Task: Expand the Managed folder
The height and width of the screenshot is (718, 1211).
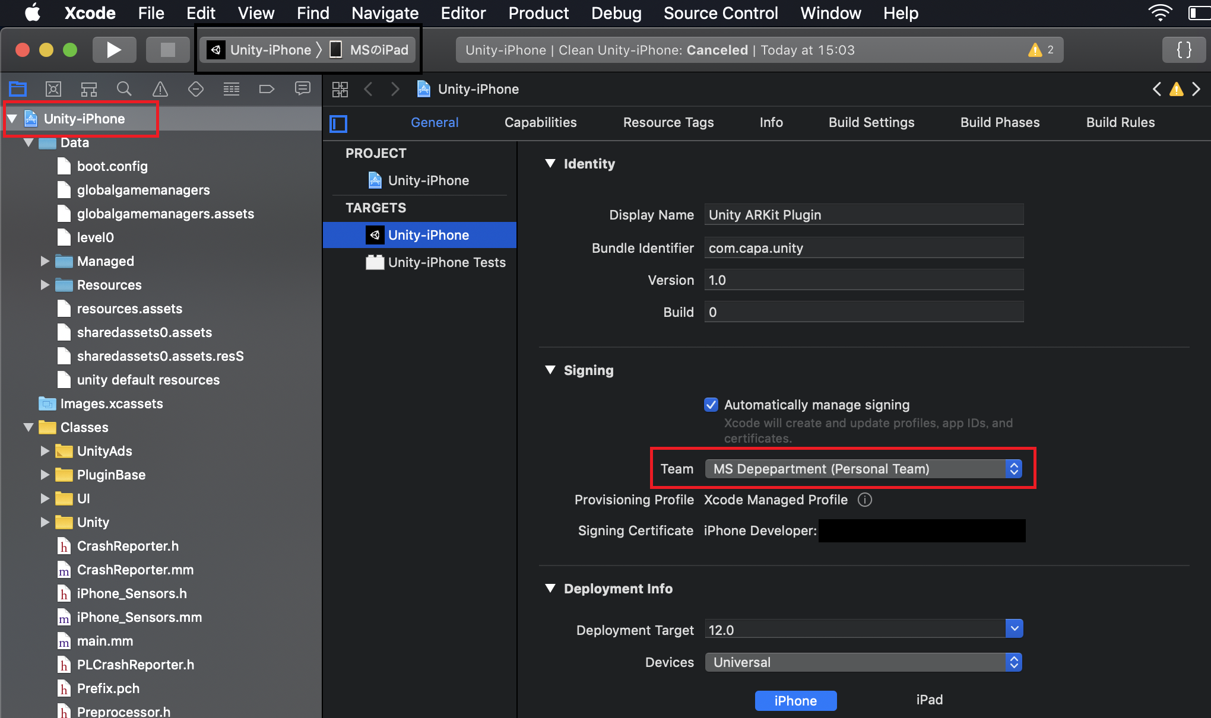Action: point(45,261)
